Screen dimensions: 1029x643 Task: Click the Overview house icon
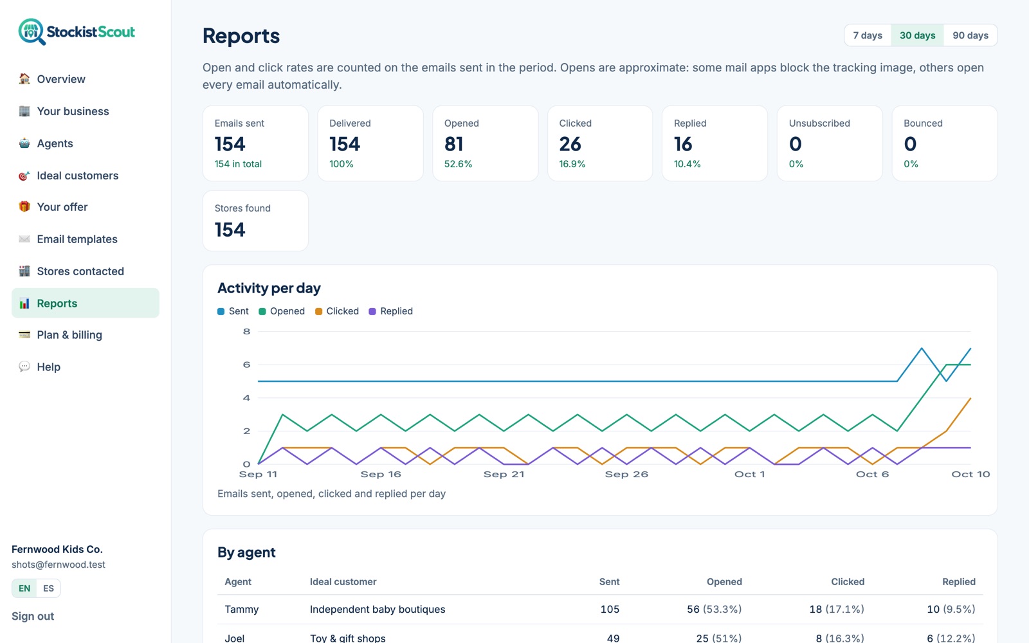pos(24,79)
